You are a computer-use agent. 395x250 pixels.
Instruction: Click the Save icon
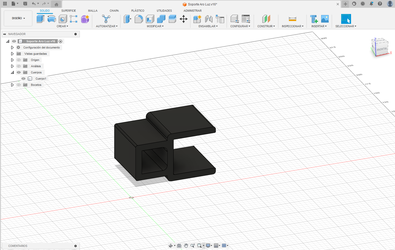pyautogui.click(x=25, y=4)
